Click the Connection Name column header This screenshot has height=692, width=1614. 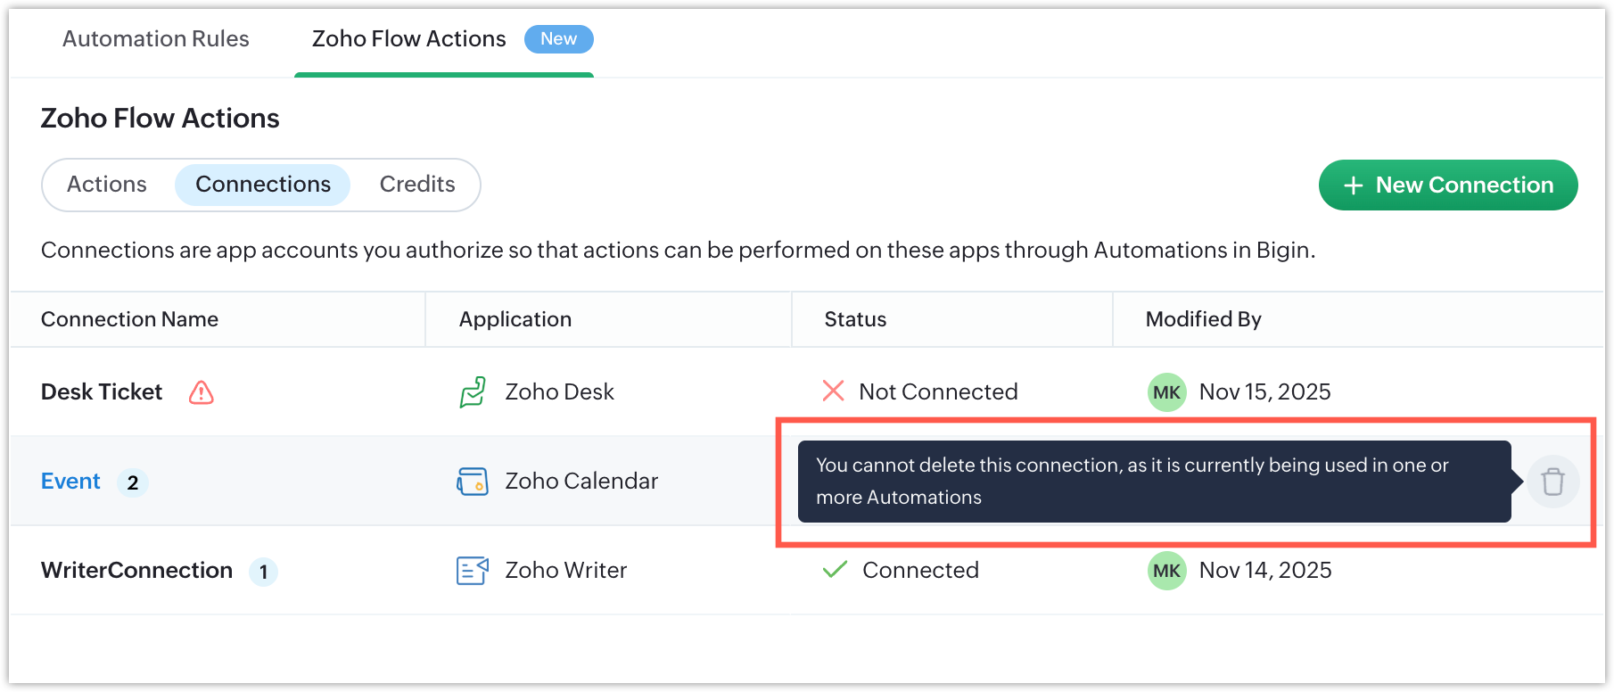130,319
